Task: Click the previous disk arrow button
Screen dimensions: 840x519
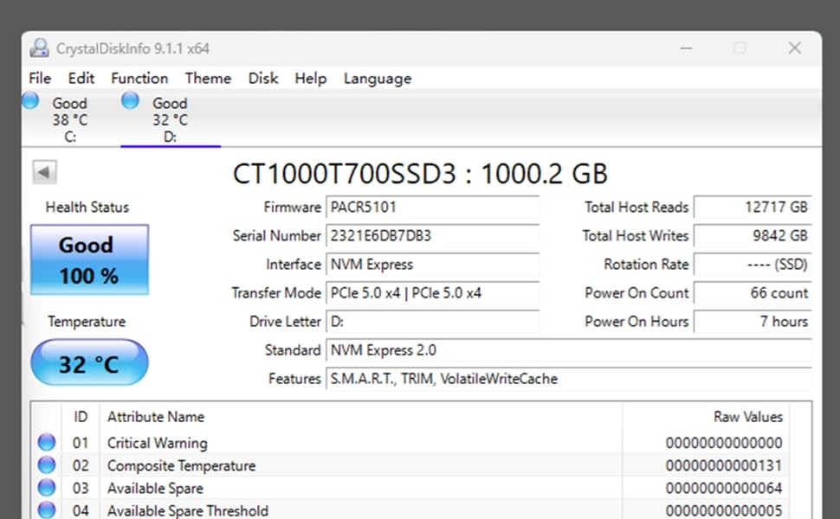Action: pyautogui.click(x=44, y=172)
